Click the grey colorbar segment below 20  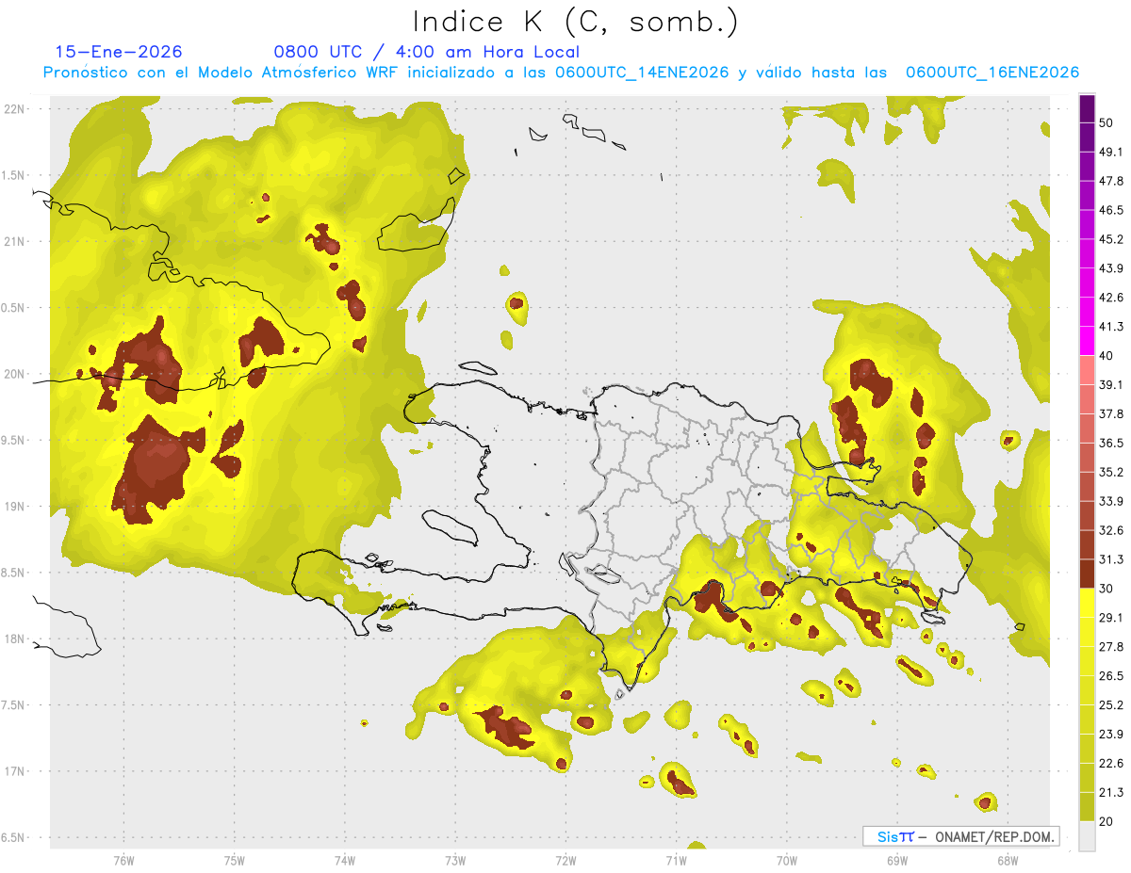[1087, 836]
